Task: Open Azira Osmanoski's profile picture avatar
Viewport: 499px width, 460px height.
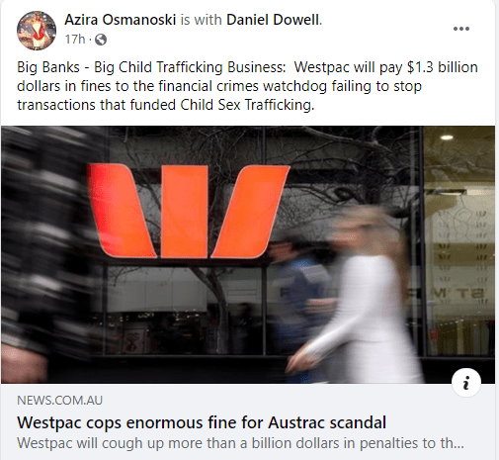Action: pyautogui.click(x=37, y=31)
